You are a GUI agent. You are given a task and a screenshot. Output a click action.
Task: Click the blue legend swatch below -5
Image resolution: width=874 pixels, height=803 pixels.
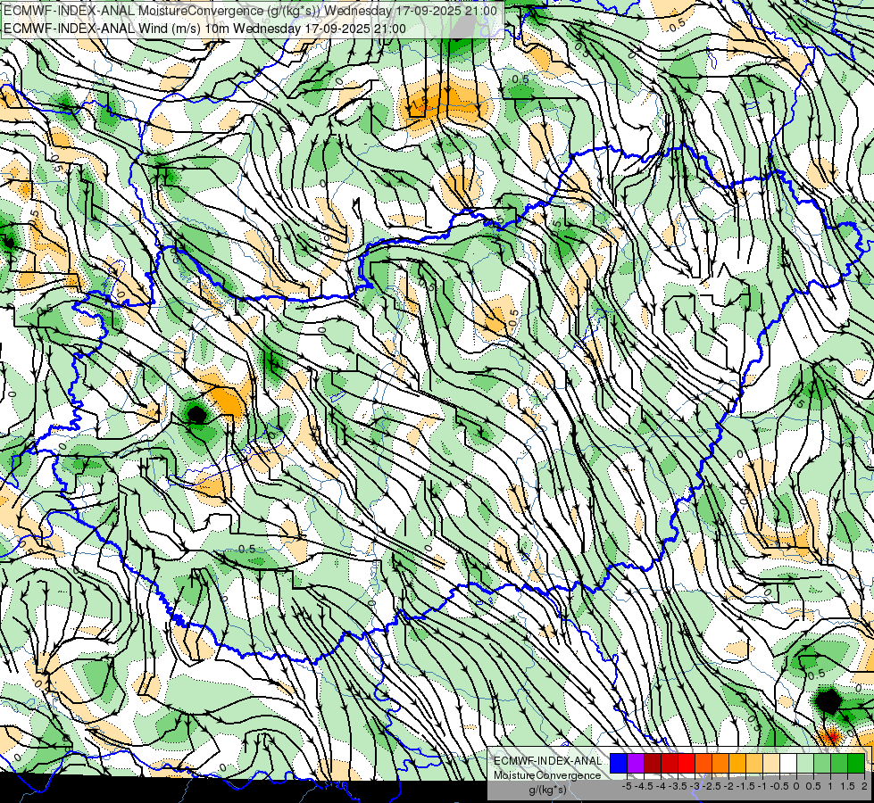[x=619, y=764]
